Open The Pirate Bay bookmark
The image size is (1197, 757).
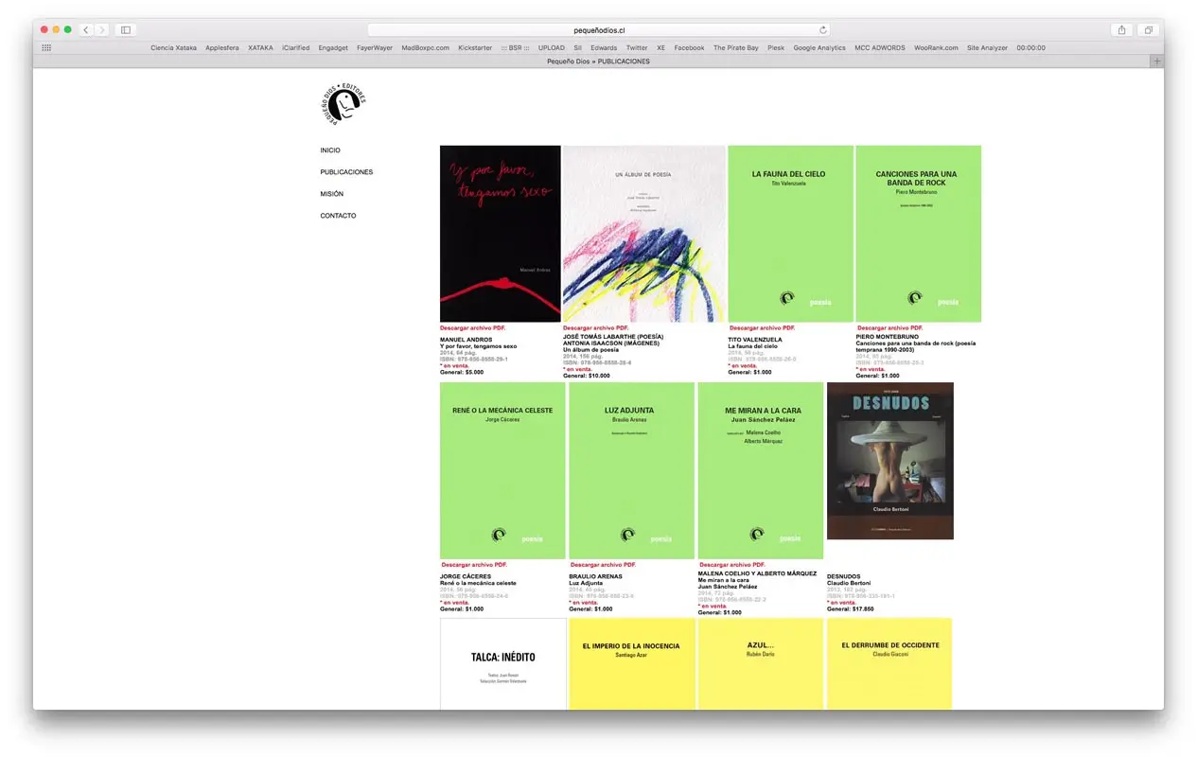point(736,47)
